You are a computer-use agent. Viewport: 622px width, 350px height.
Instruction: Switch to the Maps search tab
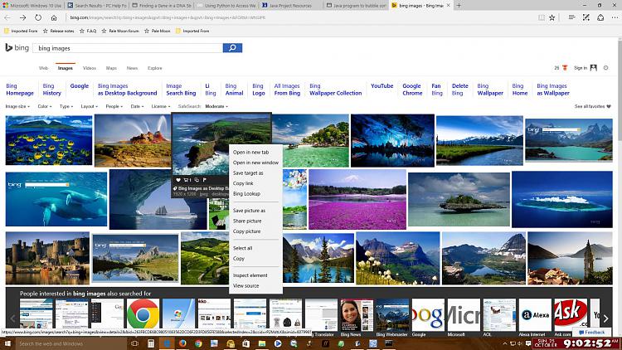pyautogui.click(x=111, y=68)
